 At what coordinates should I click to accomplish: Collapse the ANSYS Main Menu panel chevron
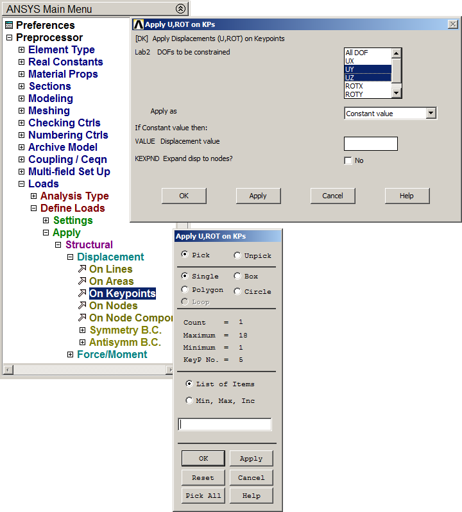tap(180, 9)
